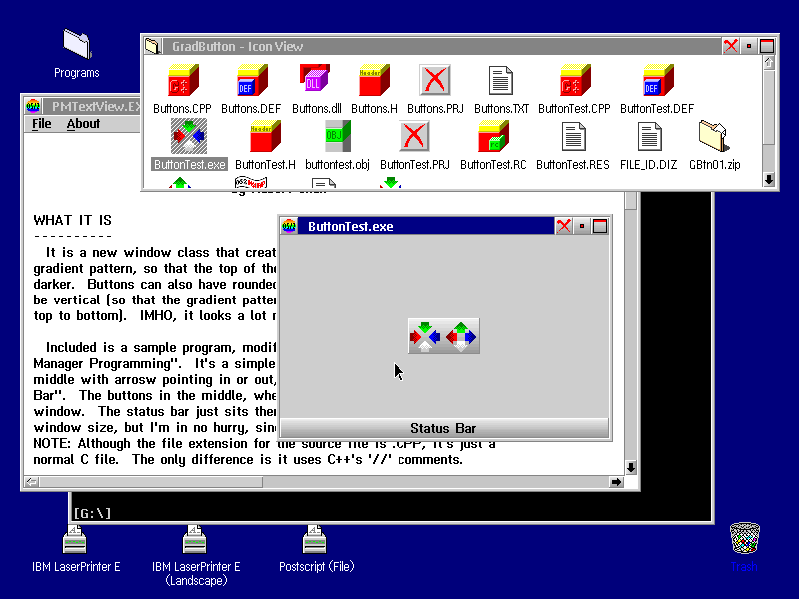The width and height of the screenshot is (799, 599).
Task: Open the GBtn01.zip archive icon
Action: point(714,137)
